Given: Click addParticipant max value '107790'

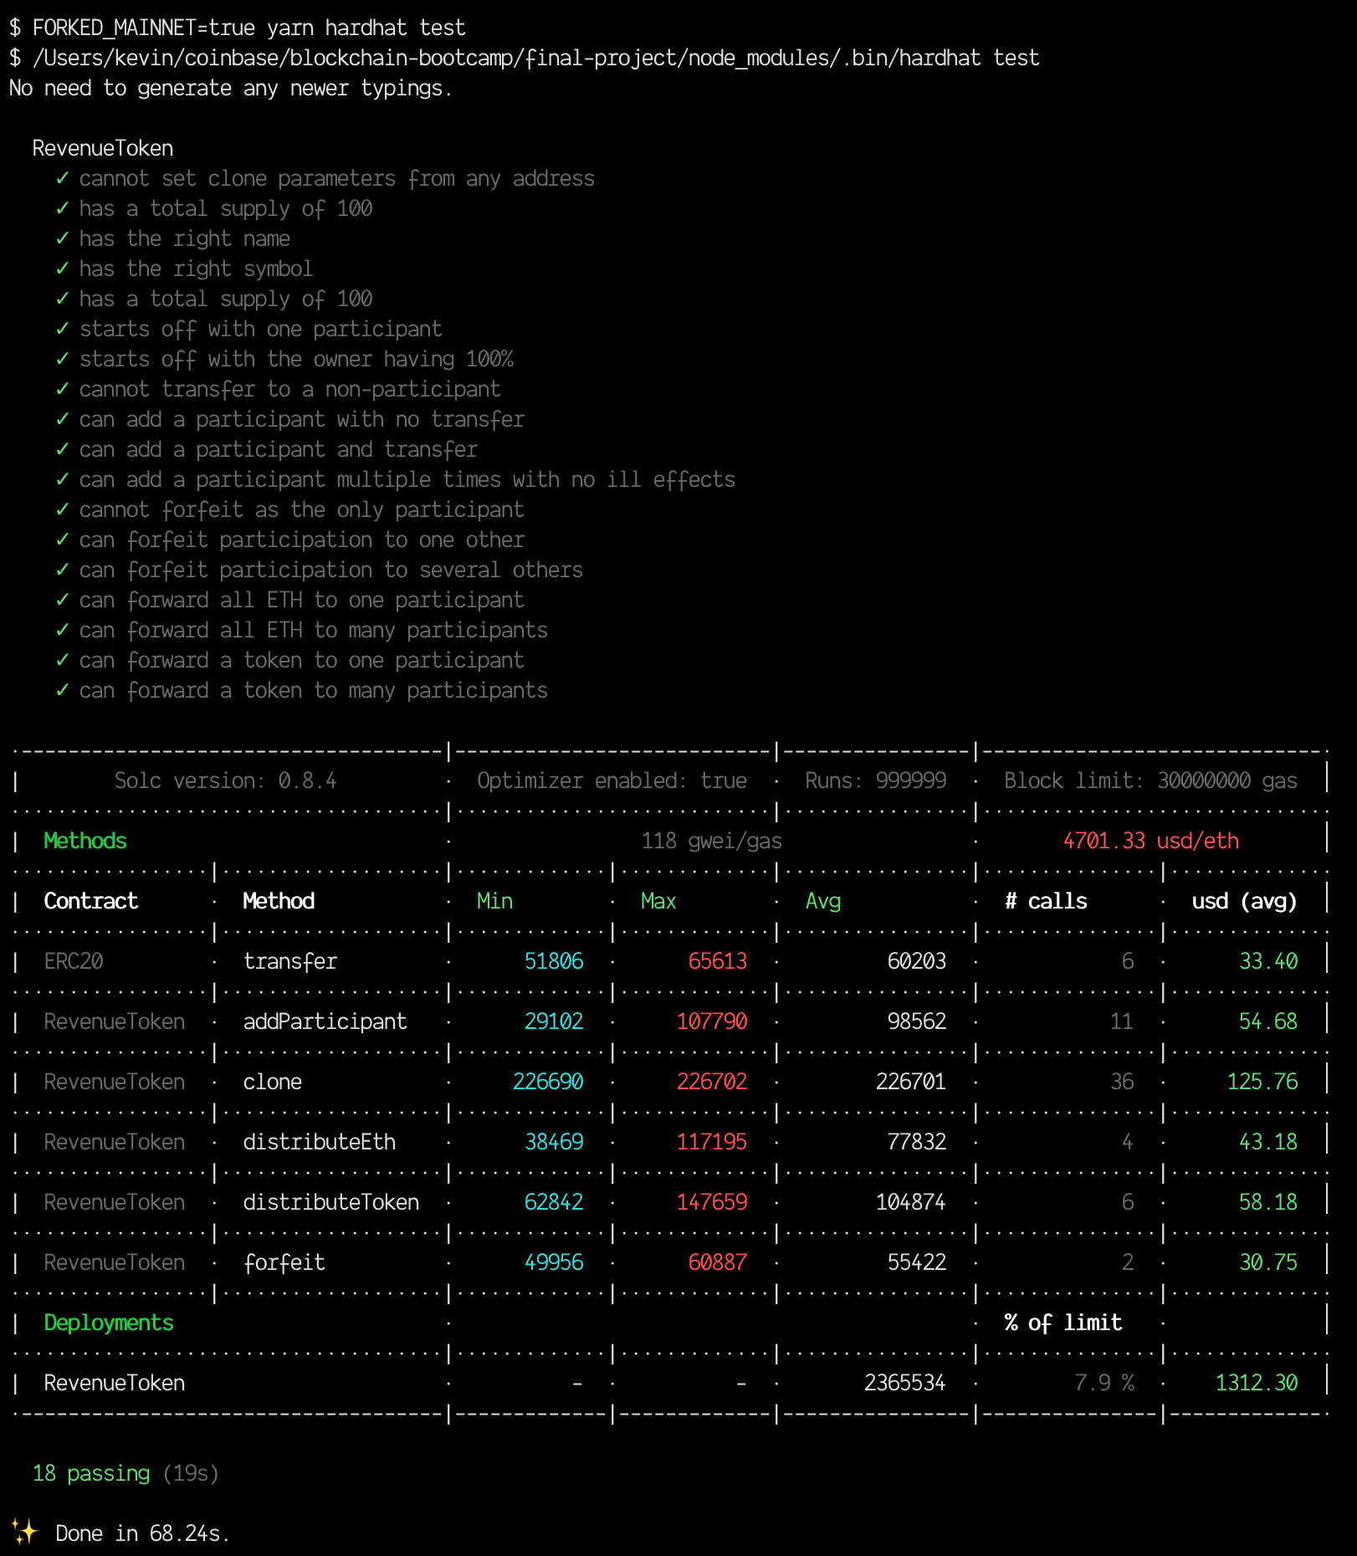Looking at the screenshot, I should coord(712,1021).
